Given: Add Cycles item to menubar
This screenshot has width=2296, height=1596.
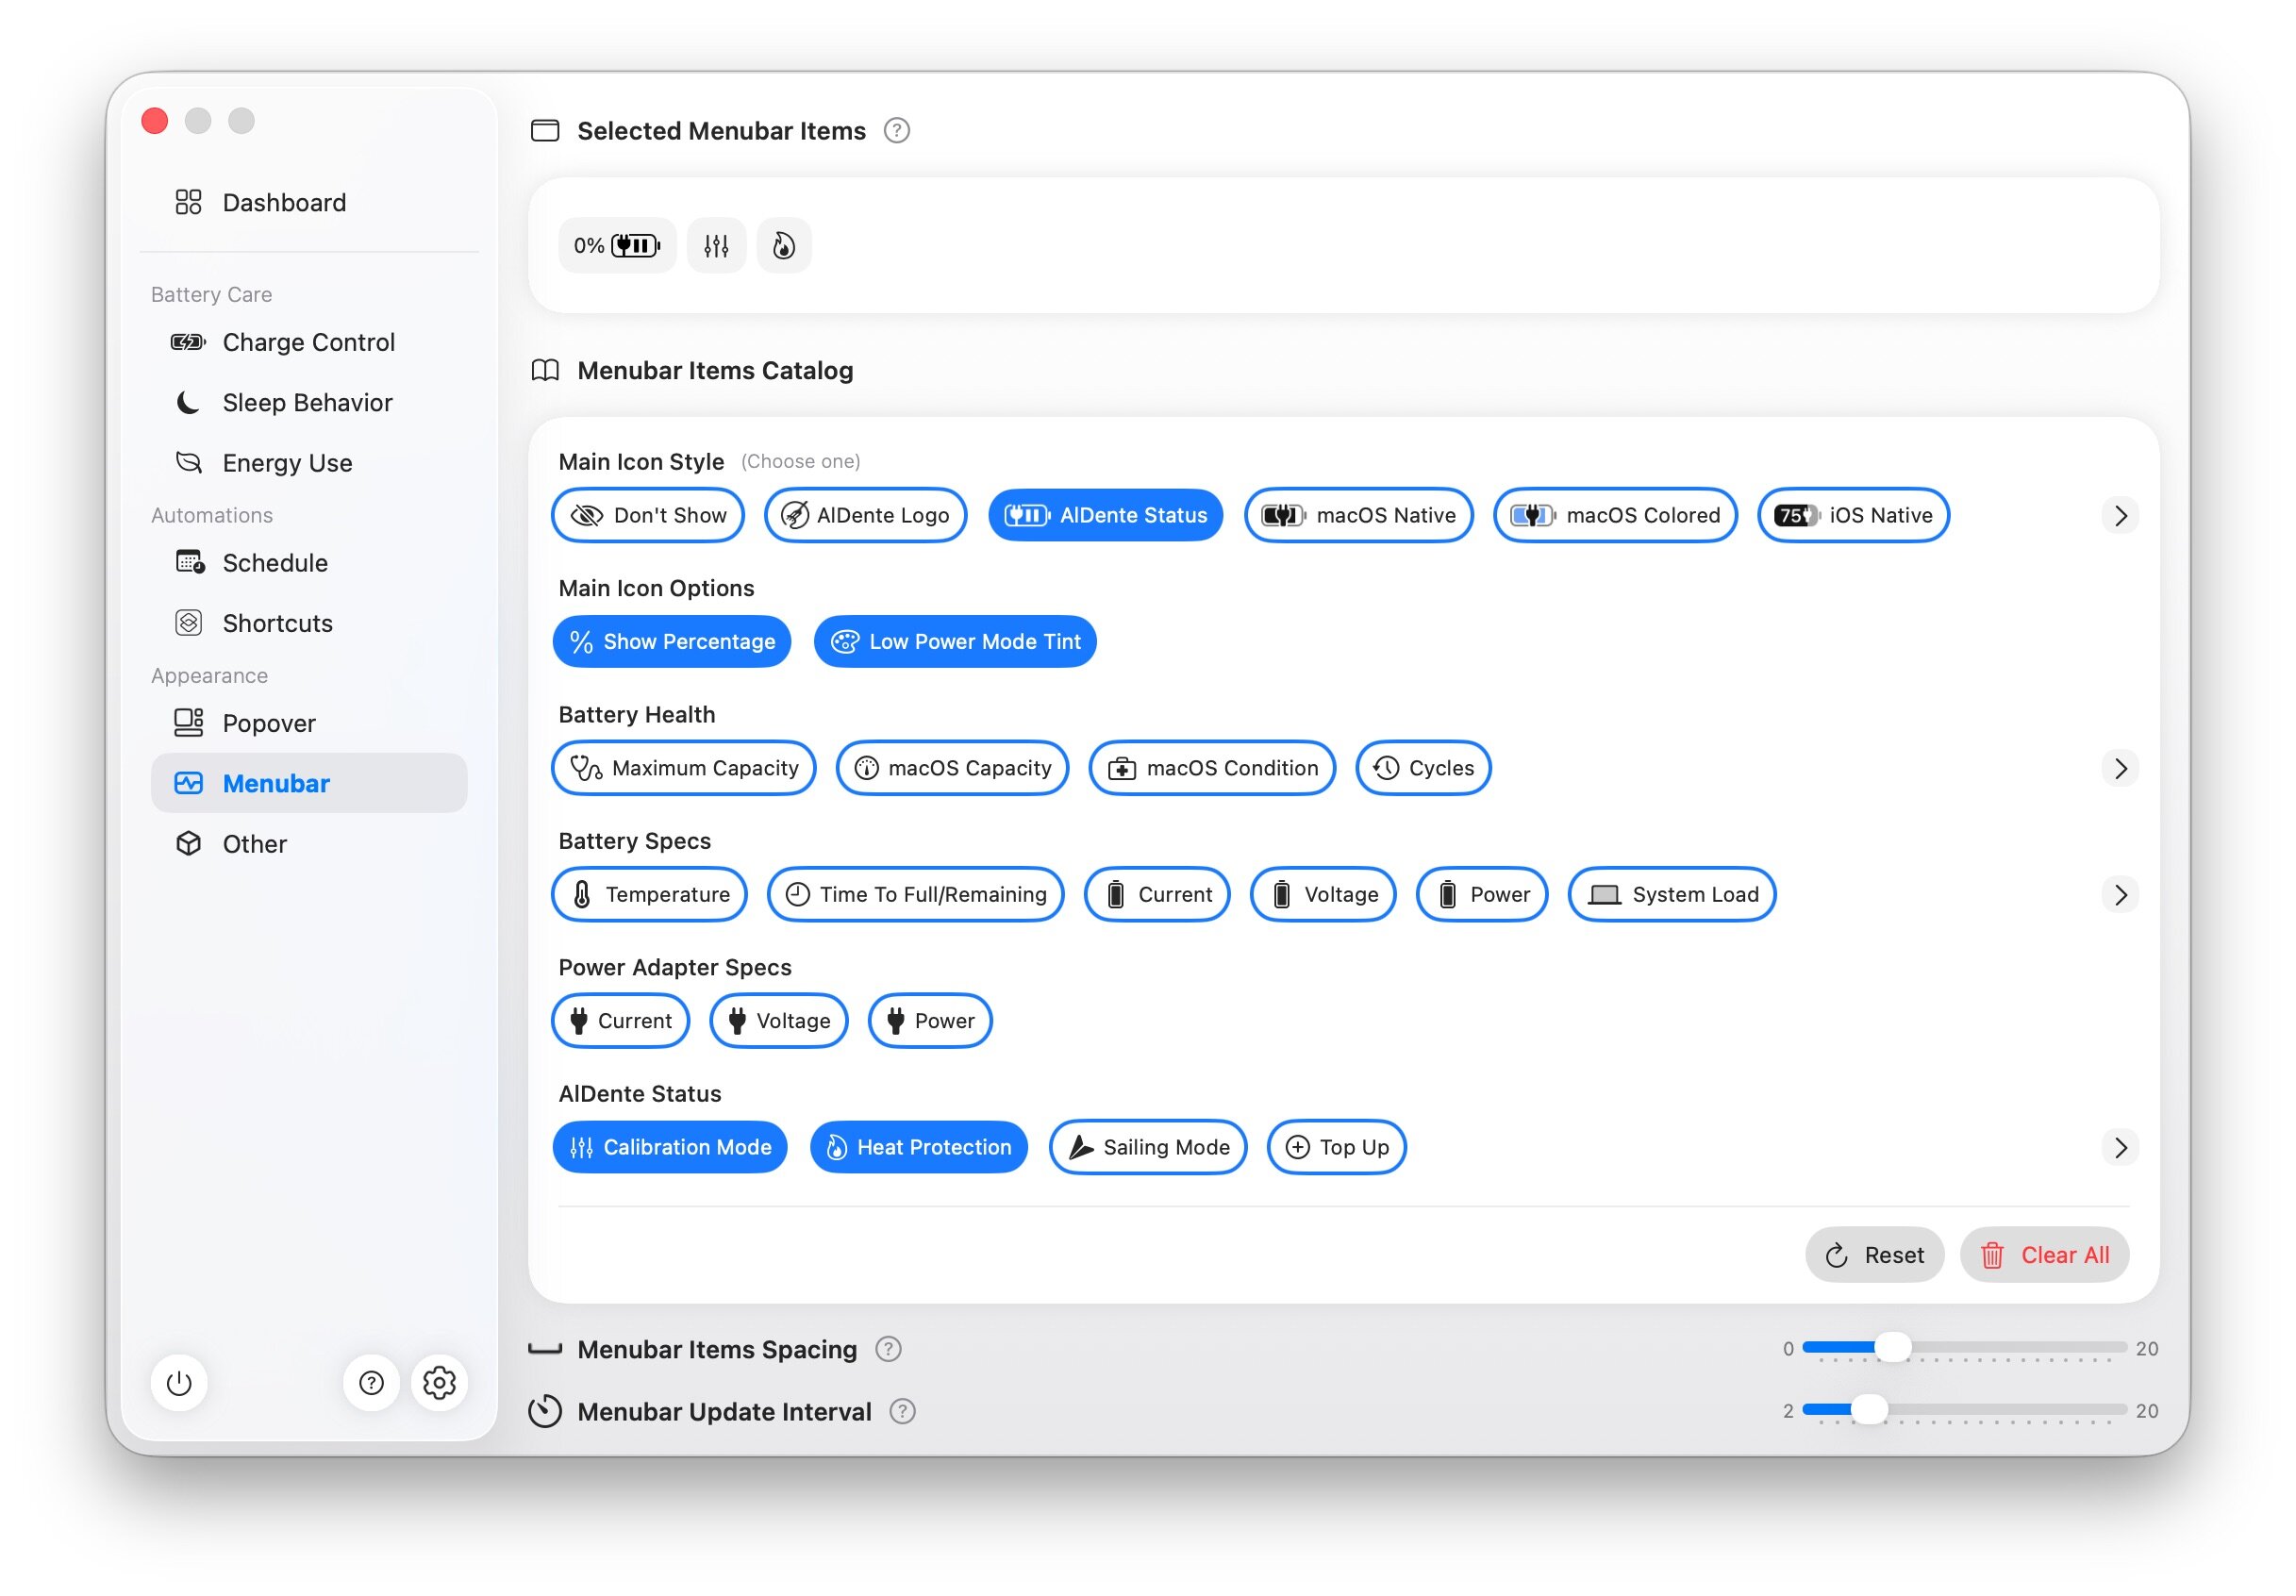Looking at the screenshot, I should tap(1423, 768).
